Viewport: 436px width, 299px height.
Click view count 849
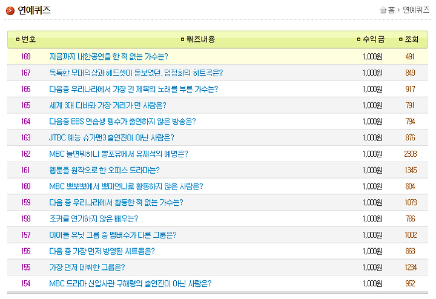click(x=410, y=73)
